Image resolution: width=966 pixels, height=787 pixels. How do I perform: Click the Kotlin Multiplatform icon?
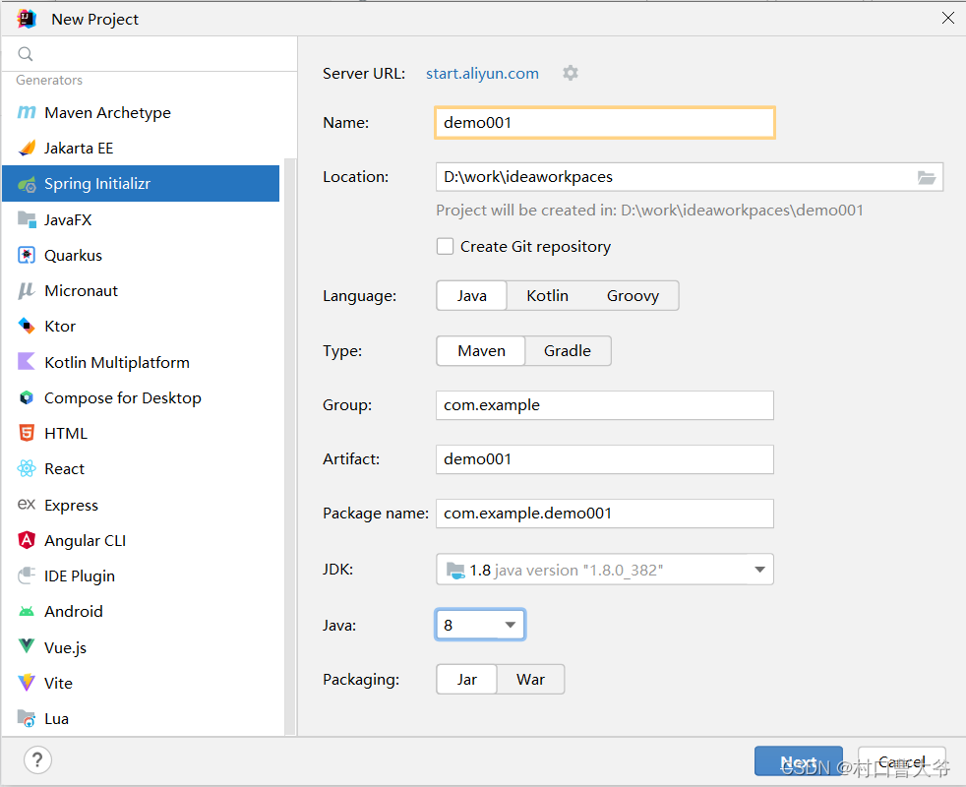coord(27,362)
